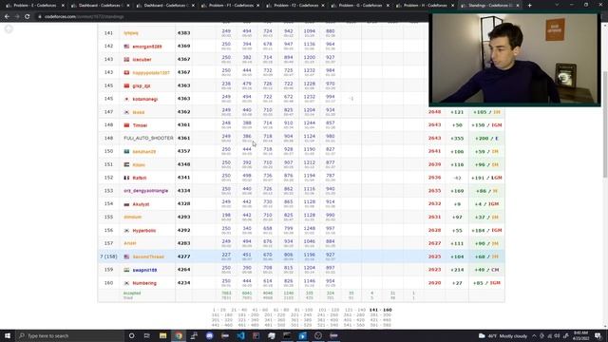The width and height of the screenshot is (608, 342).
Task: Select current page 141 - 160
Action: (x=380, y=310)
